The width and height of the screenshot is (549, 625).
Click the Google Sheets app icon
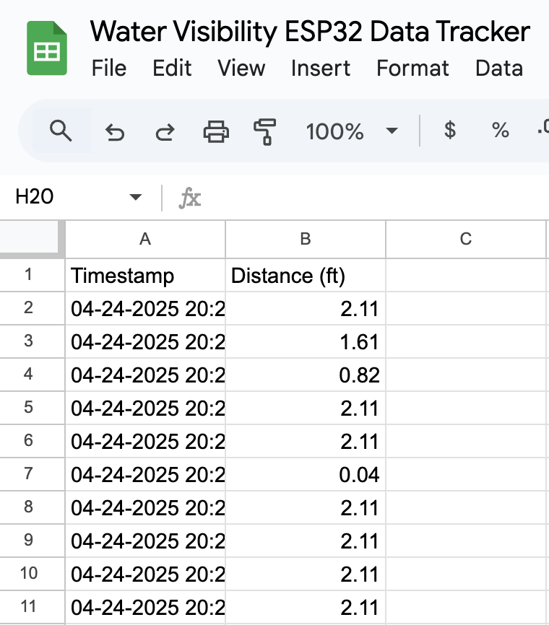46,46
